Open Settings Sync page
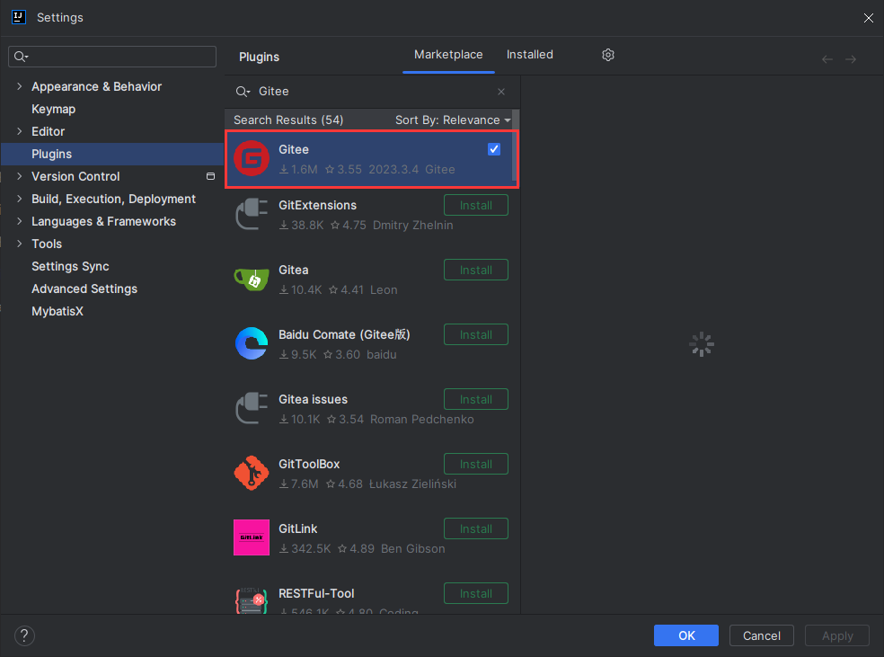The width and height of the screenshot is (884, 657). pos(70,266)
